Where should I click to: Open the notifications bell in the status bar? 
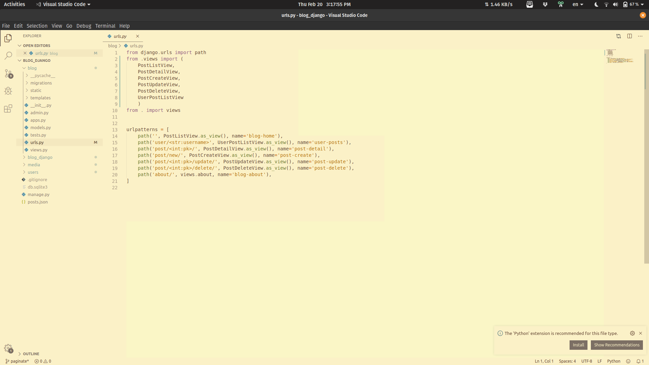point(639,361)
